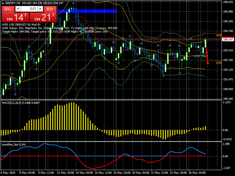
Task: Click the 0.00 level in the trendline pane scale
Action: 225,156
